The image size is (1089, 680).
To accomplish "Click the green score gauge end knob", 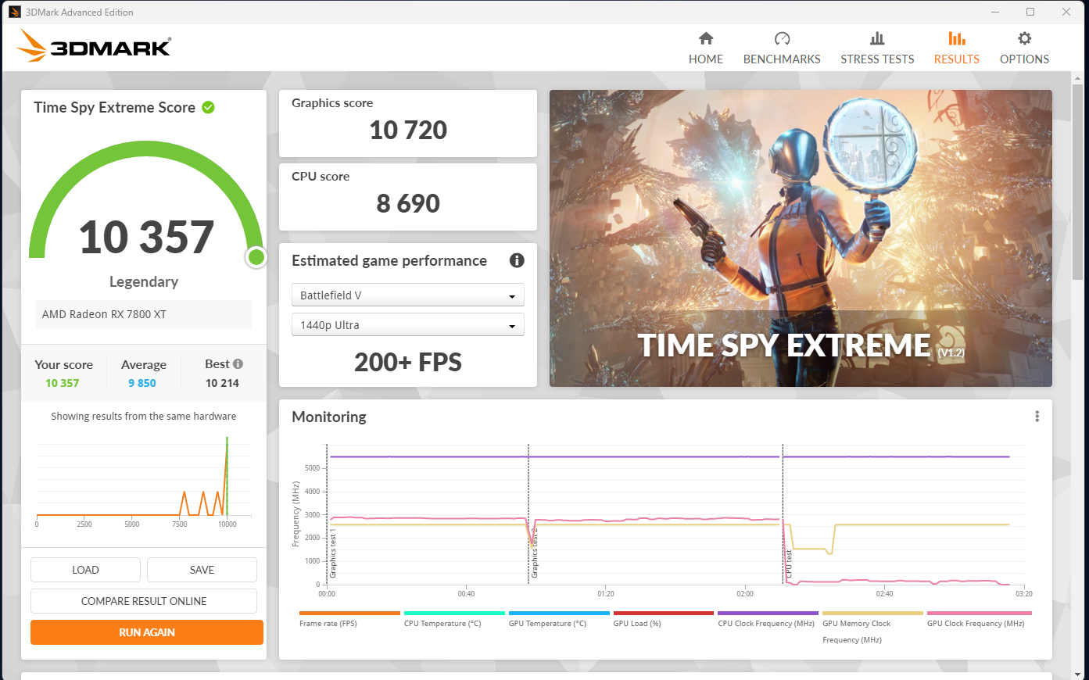I will pyautogui.click(x=256, y=257).
